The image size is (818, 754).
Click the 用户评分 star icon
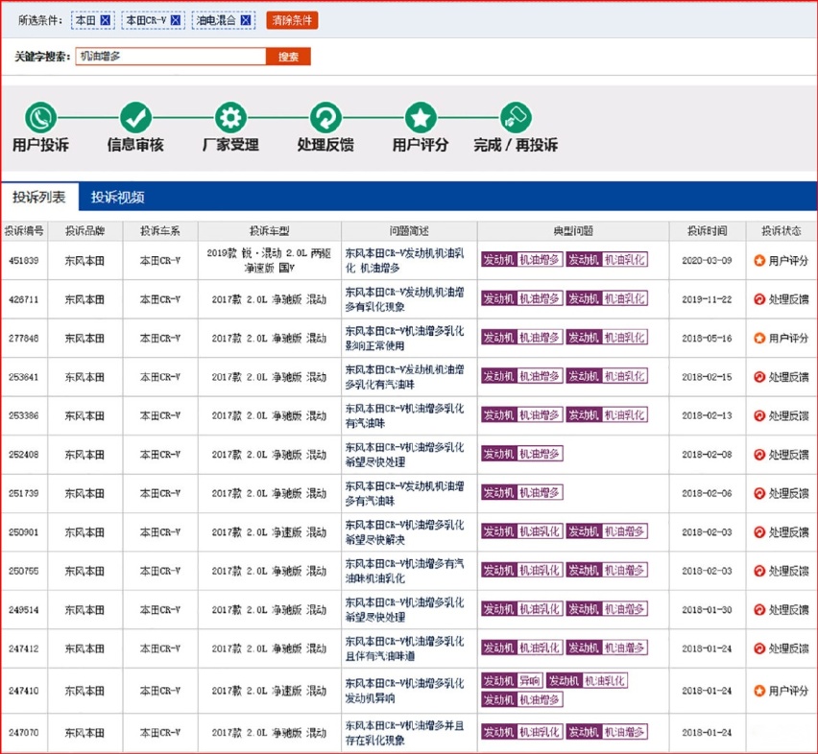(421, 118)
